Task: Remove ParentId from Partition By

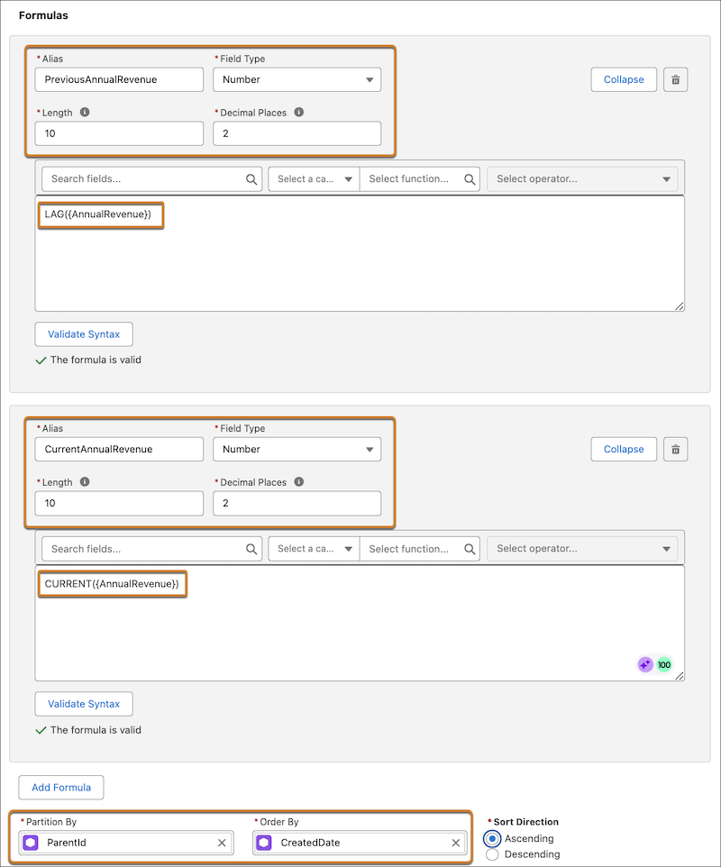Action: 222,843
